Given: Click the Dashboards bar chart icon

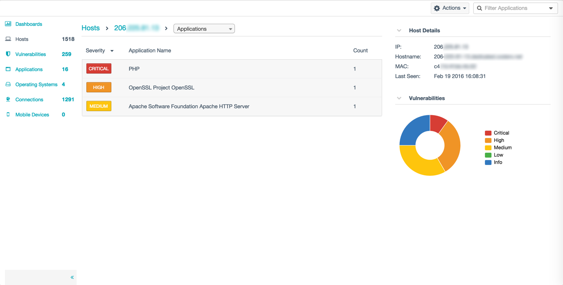Looking at the screenshot, I should tap(8, 24).
